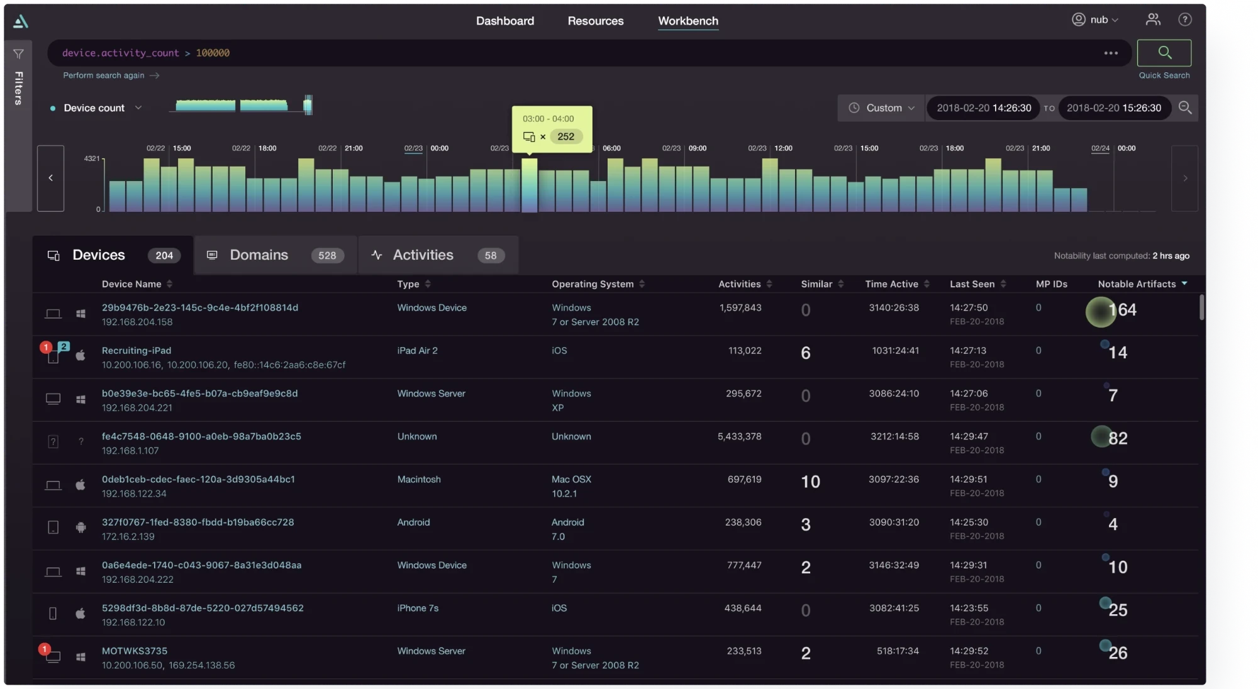Screen dimensions: 1258x689
Task: Click the 02/23 00:00 date label
Action: [426, 148]
